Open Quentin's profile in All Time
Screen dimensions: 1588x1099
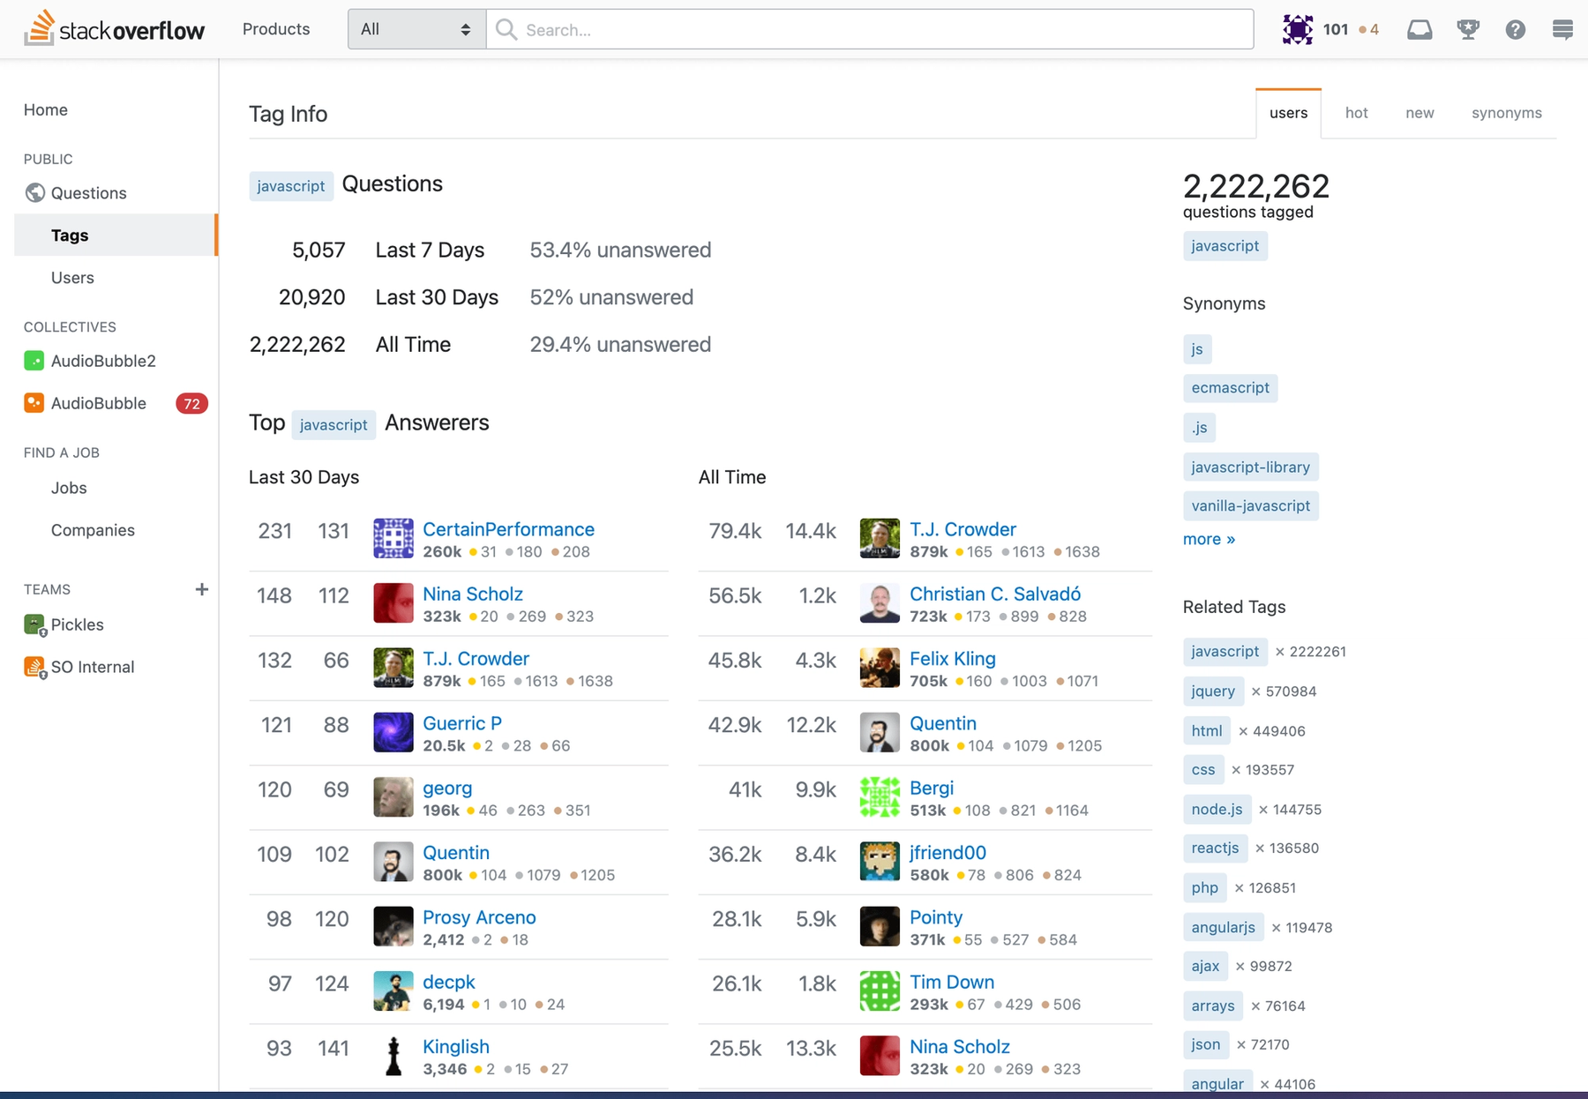tap(943, 723)
